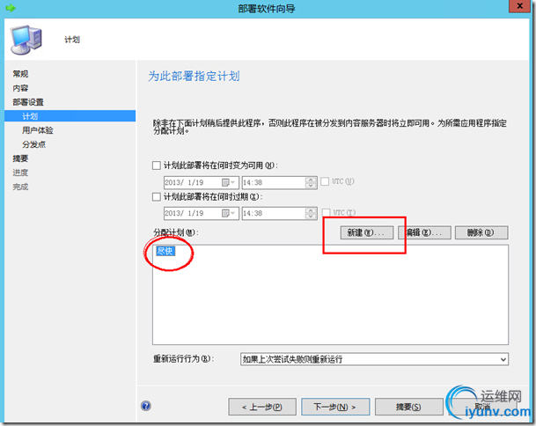The width and height of the screenshot is (536, 426).
Task: Click 上一步(P) back button
Action: point(262,407)
